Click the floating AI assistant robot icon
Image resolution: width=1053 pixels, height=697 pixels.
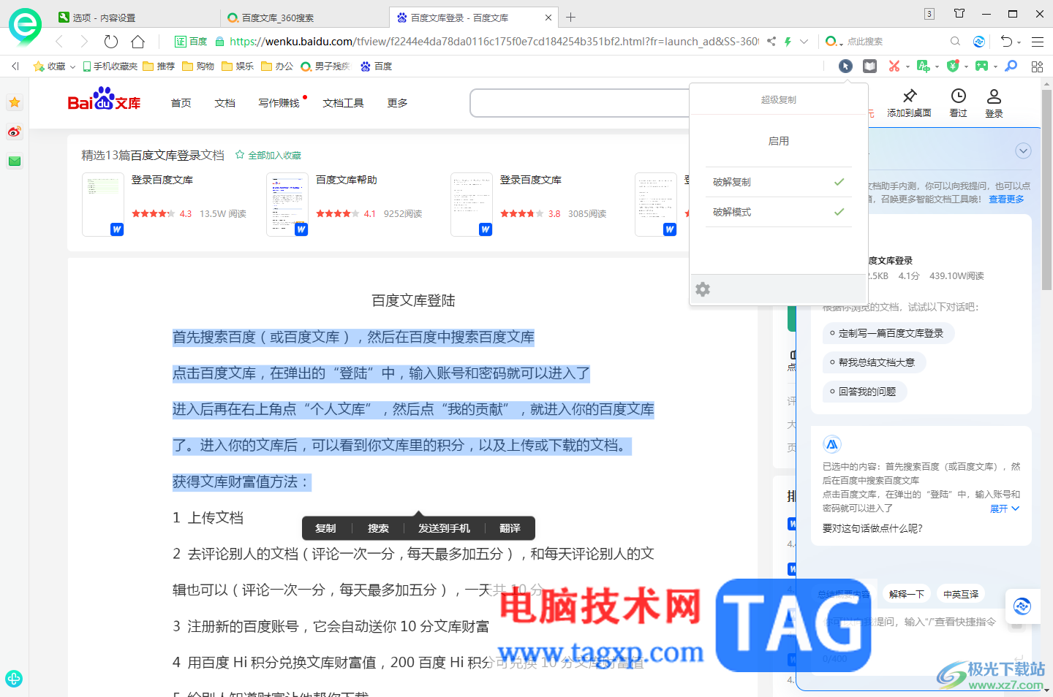point(1022,606)
